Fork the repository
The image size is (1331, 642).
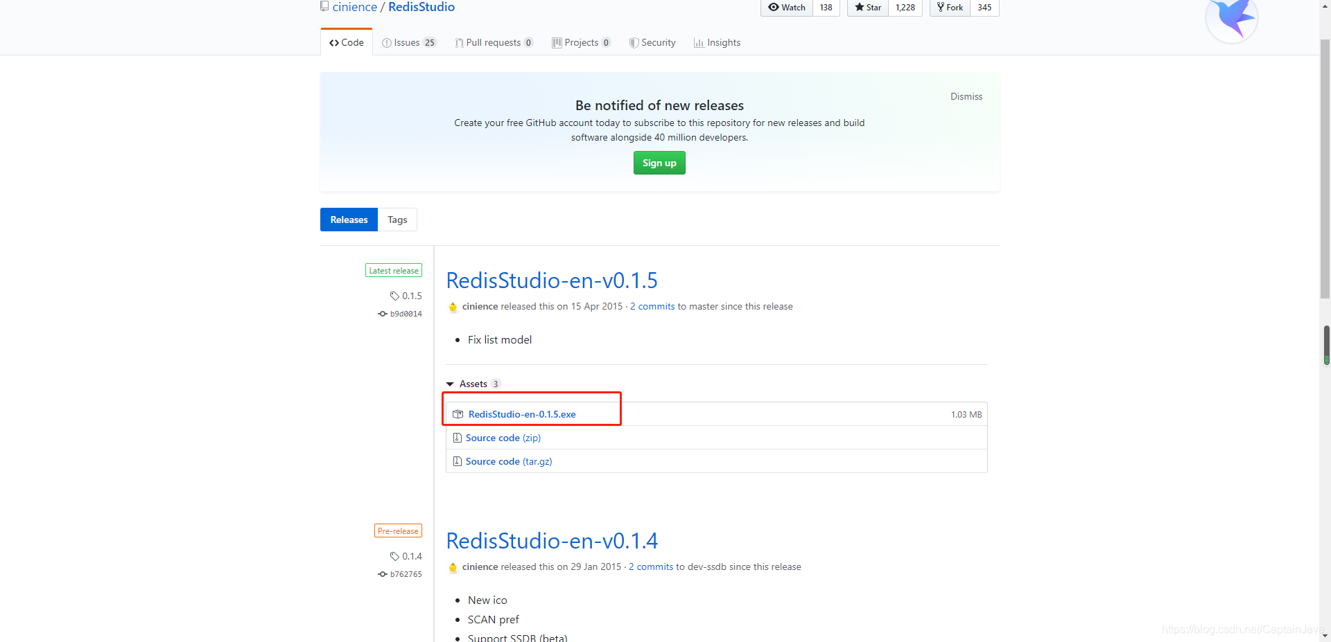(950, 8)
